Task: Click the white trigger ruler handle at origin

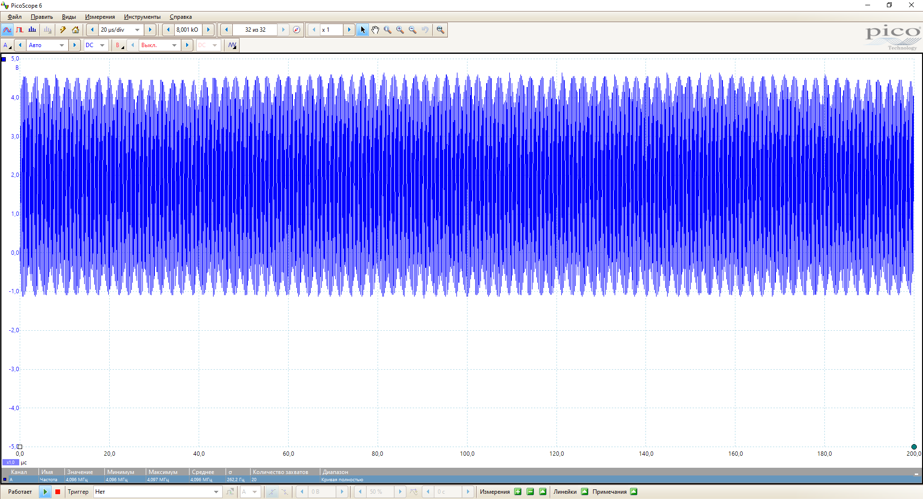Action: pos(20,447)
